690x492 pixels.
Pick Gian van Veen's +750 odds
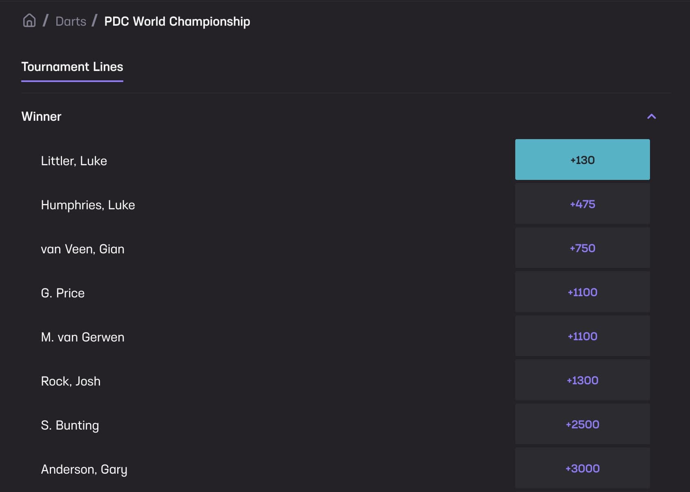point(582,248)
